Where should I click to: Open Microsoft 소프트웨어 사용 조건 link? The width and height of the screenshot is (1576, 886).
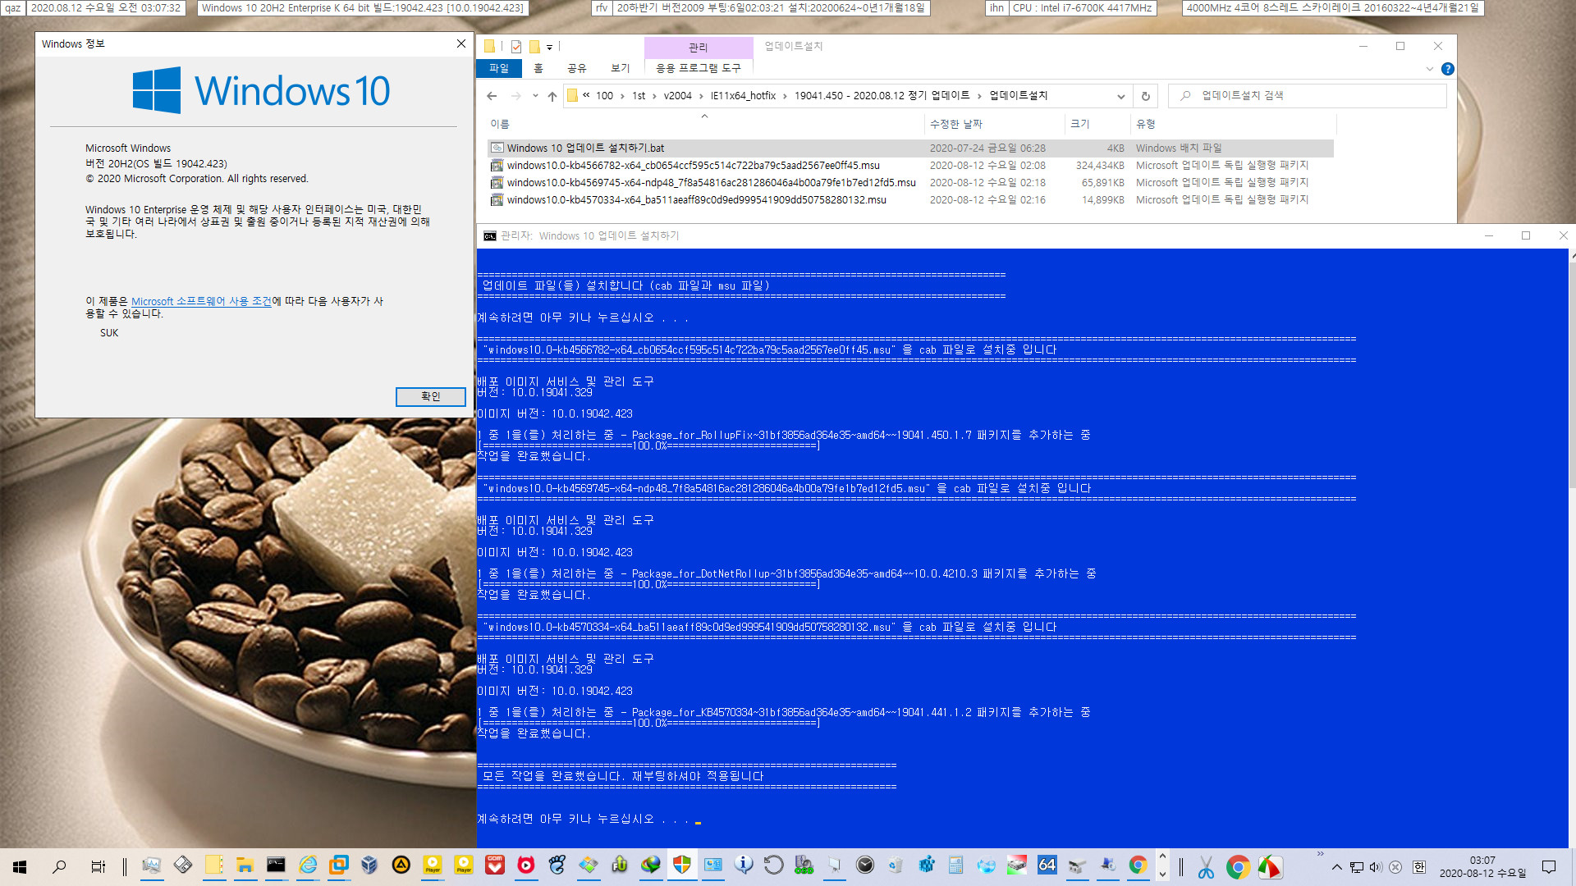coord(201,302)
